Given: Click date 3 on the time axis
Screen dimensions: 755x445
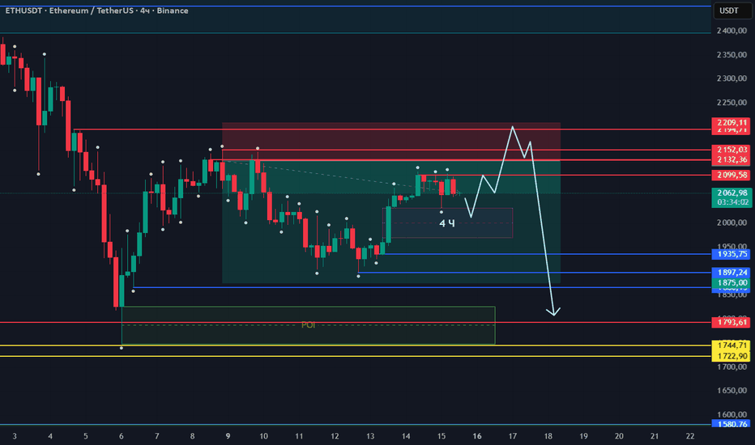Looking at the screenshot, I should [x=15, y=436].
